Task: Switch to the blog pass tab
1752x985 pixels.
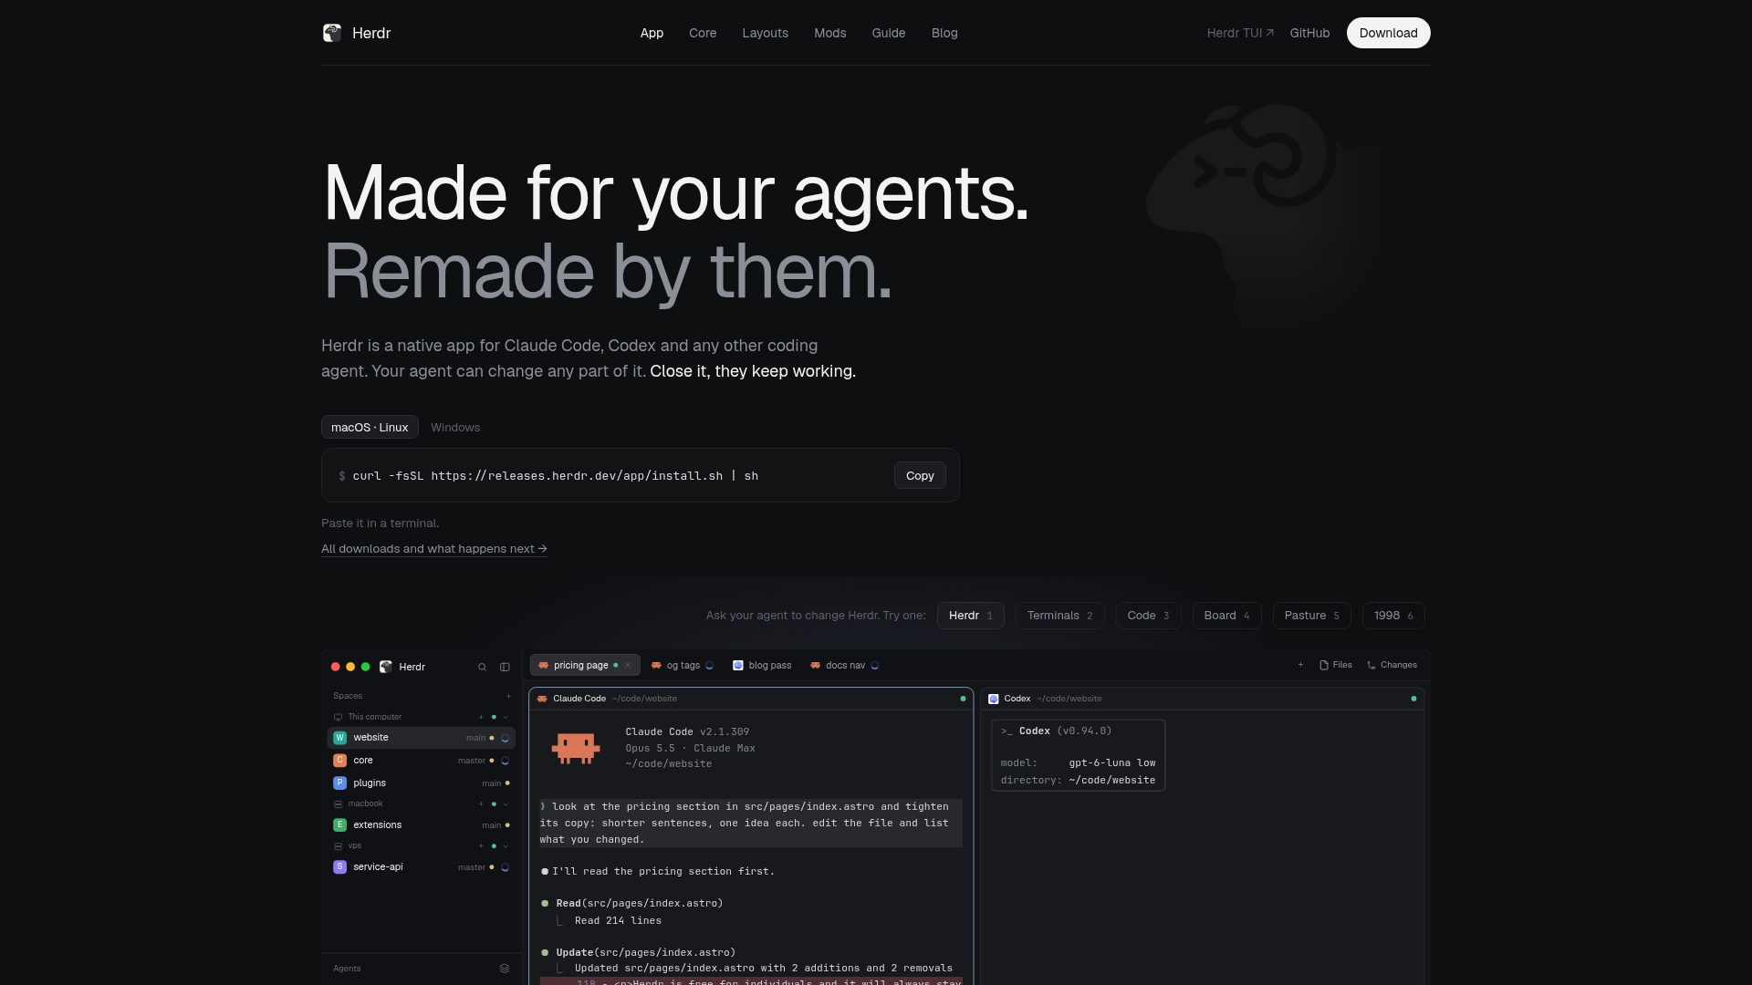Action: [762, 666]
